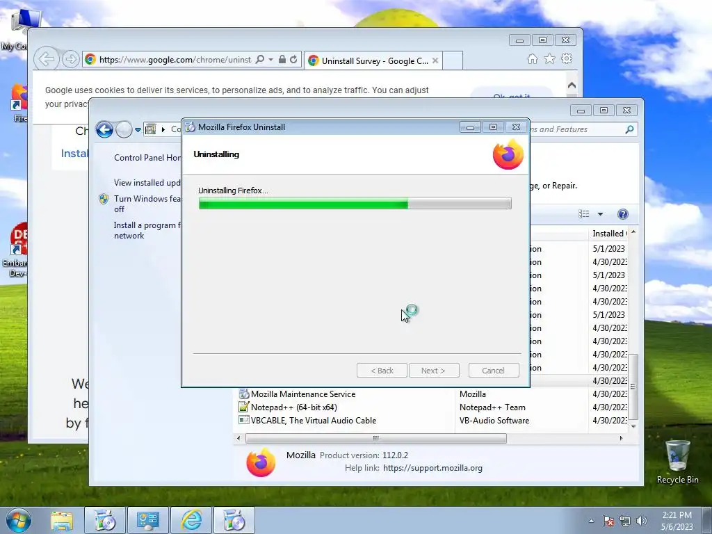Click the 5/1/2023 first installed date cell
Screen dimensions: 712x534
click(608, 249)
